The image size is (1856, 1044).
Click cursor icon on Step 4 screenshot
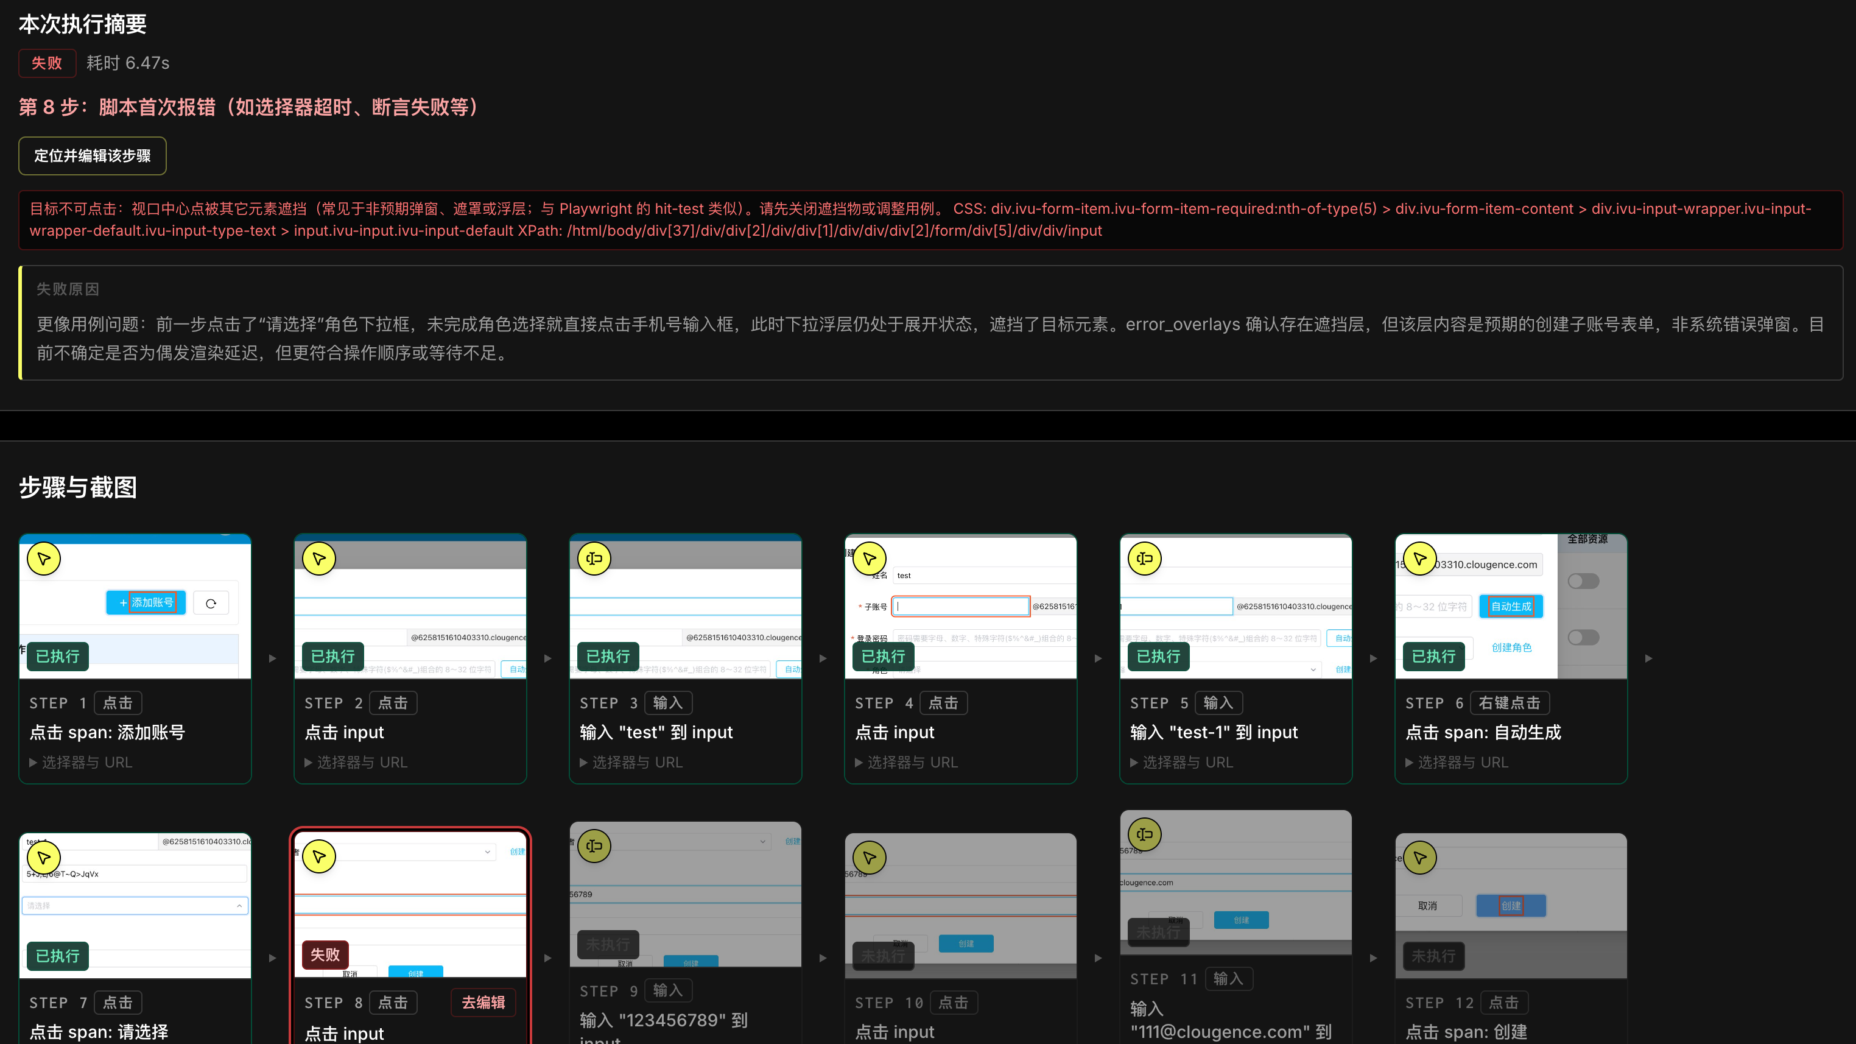pyautogui.click(x=870, y=559)
